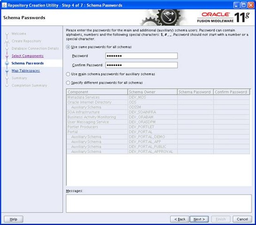
Task: Focus the Password input field
Action: pyautogui.click(x=141, y=56)
